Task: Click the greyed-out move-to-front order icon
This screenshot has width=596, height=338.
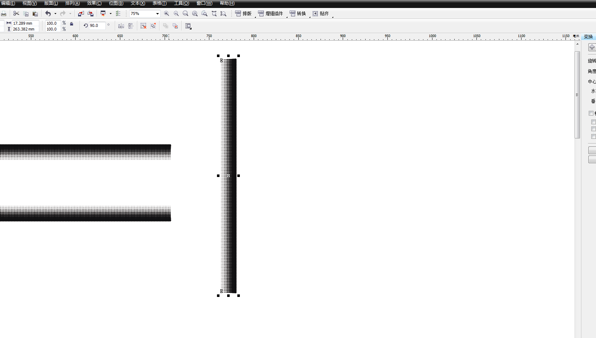Action: coord(166,26)
